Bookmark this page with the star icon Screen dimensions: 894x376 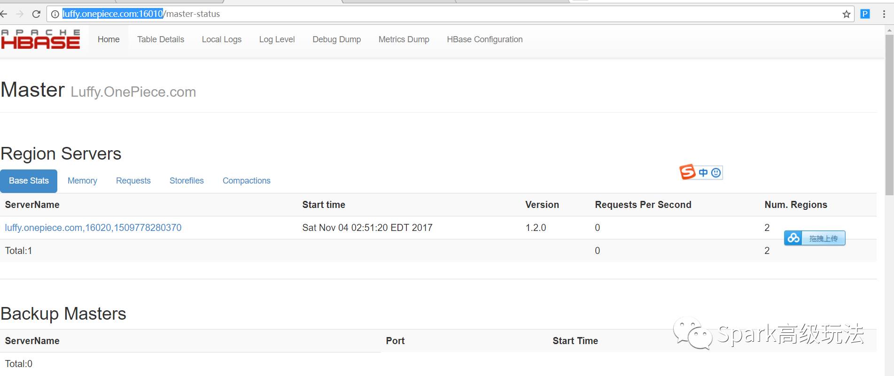(x=846, y=14)
